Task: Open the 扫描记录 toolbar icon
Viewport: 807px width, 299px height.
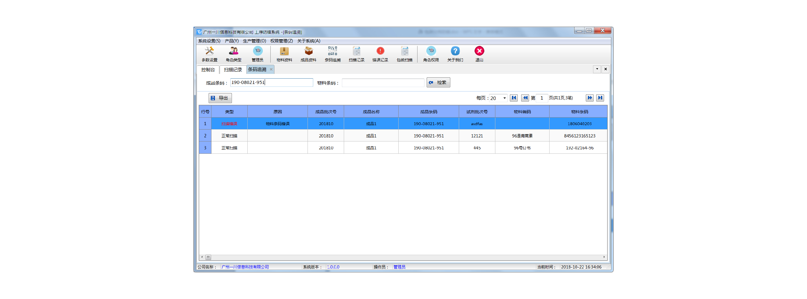Action: point(356,54)
